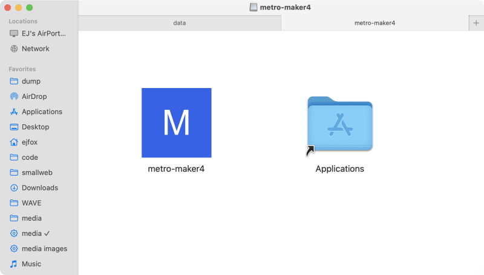Viewport: 484px width, 275px height.
Task: Click the Music note icon
Action: 14,264
